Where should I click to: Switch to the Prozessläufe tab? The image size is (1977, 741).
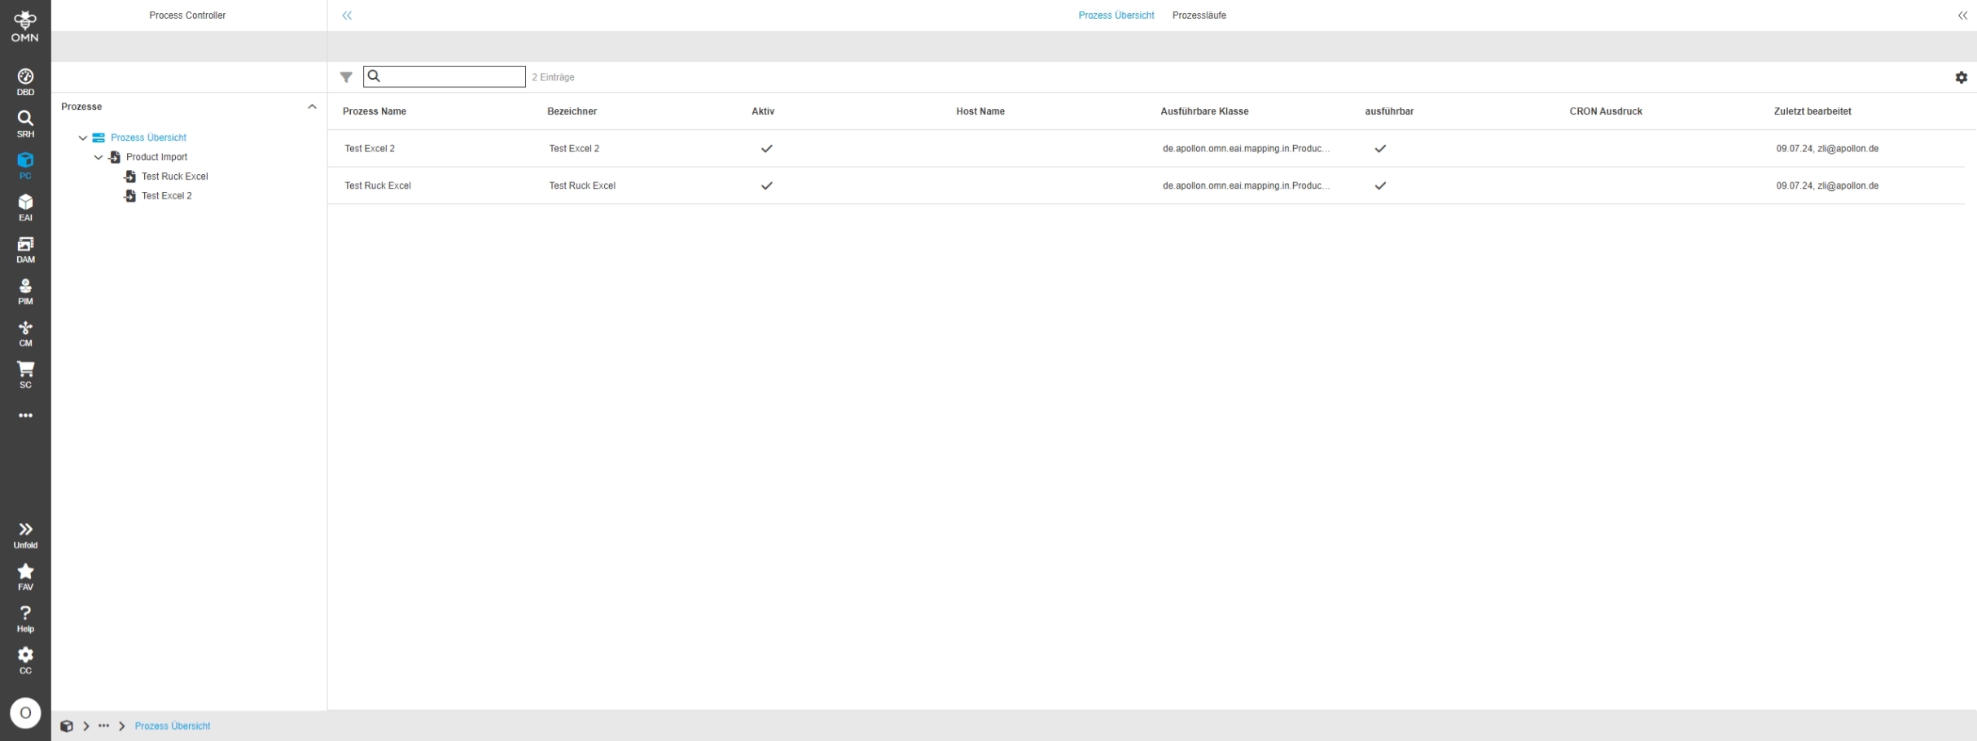pos(1199,15)
